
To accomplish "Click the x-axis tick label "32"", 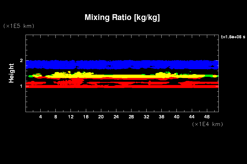I will tap(146, 117).
